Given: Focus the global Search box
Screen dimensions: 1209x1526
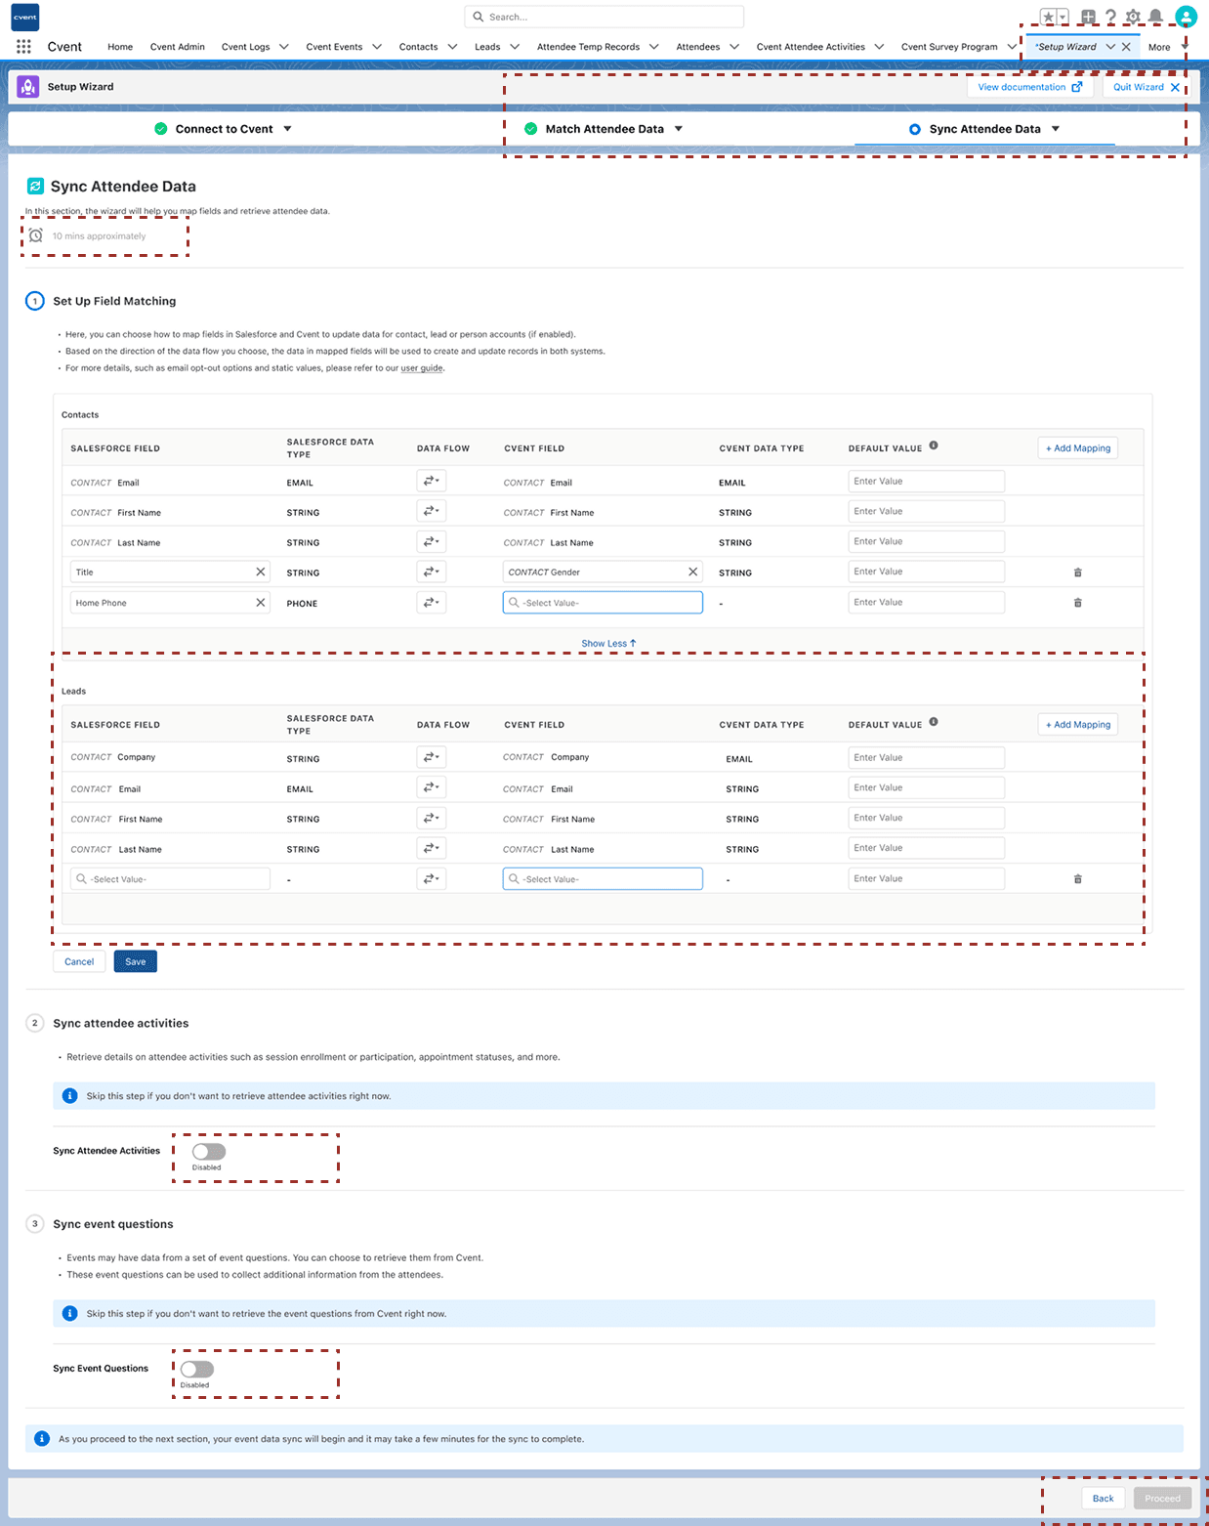Looking at the screenshot, I should 604,17.
